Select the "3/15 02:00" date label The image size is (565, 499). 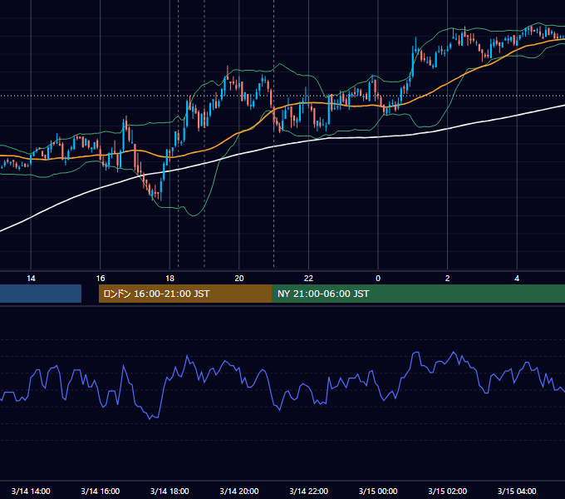tap(448, 491)
